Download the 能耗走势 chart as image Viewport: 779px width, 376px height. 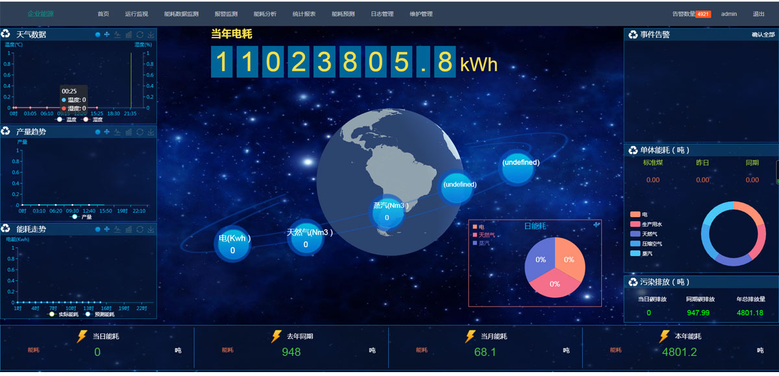point(151,229)
